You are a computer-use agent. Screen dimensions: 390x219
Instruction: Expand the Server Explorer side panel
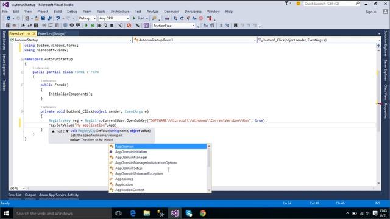(x=4, y=64)
